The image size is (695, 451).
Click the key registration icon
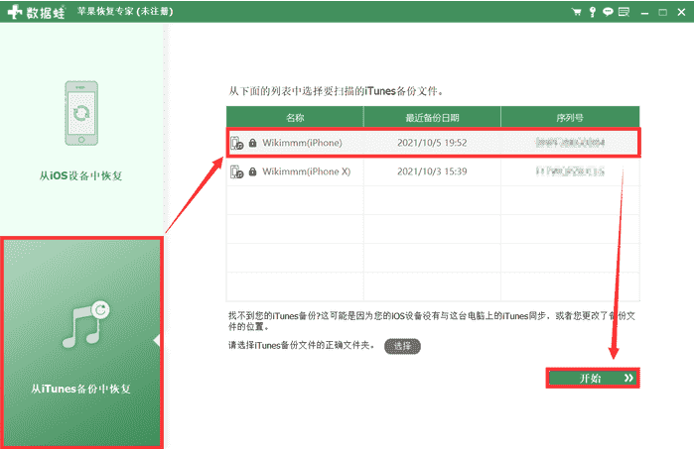coord(592,12)
